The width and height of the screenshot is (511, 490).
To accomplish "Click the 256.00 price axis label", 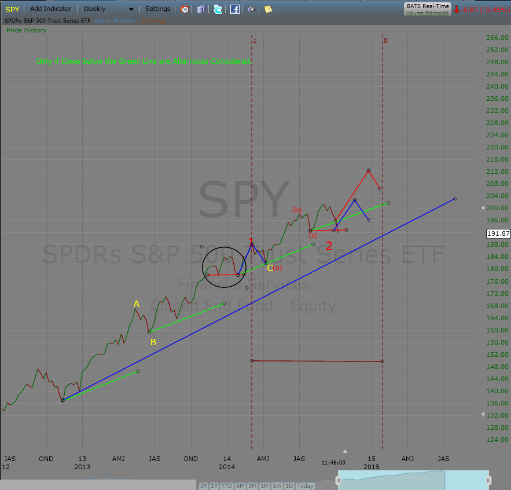I will pyautogui.click(x=497, y=38).
